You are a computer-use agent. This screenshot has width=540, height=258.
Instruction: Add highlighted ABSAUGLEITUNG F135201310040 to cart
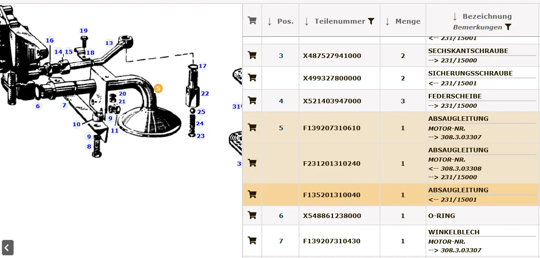[252, 194]
